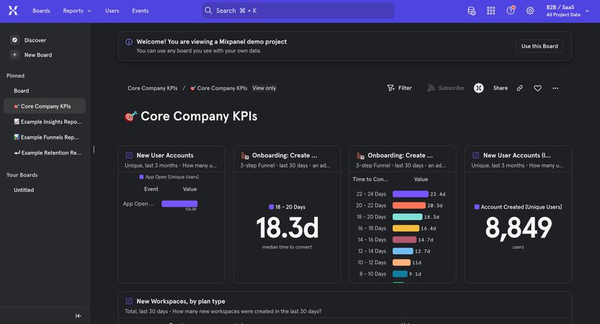600x324 pixels.
Task: Click the Search input field
Action: point(298,10)
